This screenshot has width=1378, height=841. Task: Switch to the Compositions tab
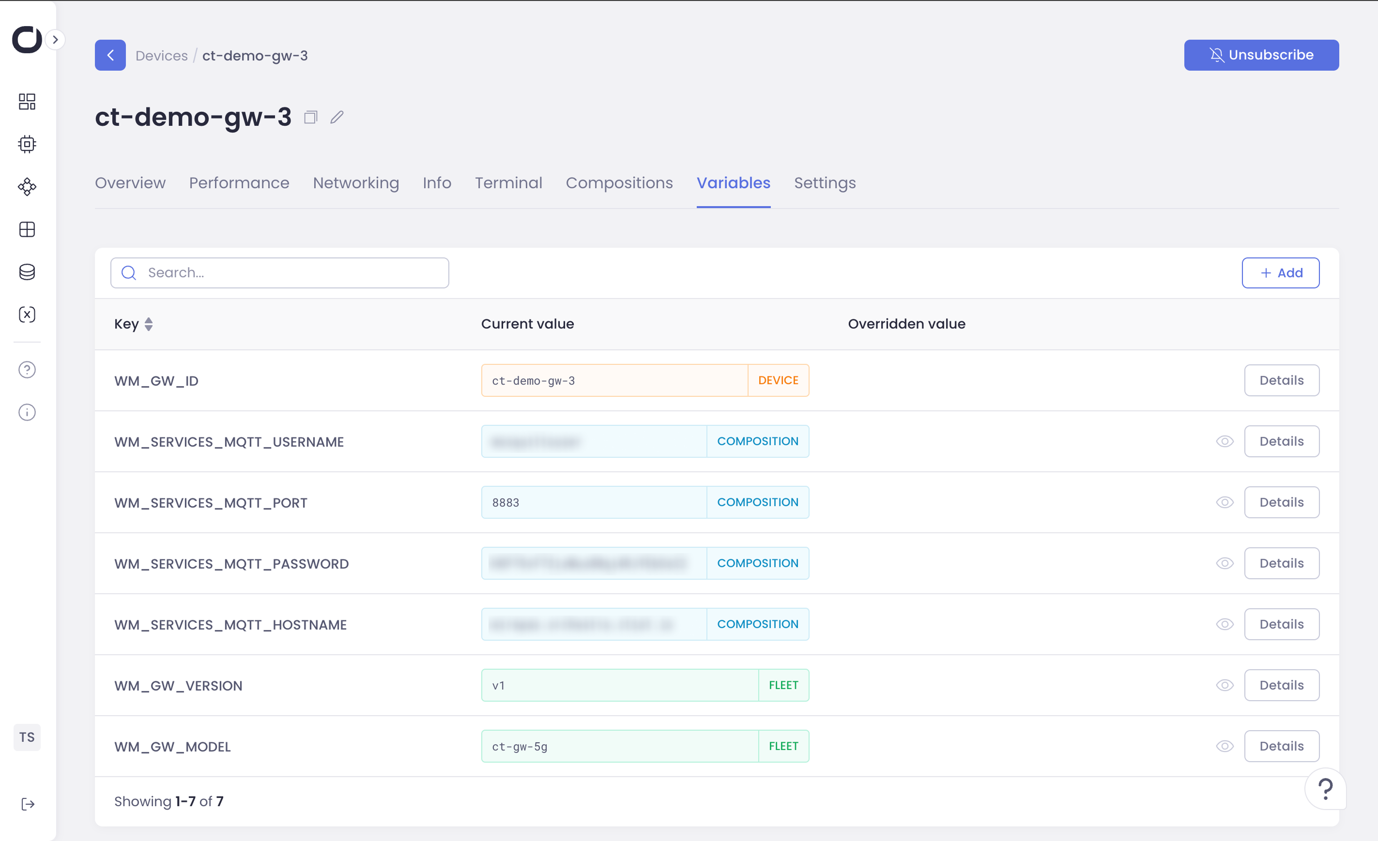point(619,183)
